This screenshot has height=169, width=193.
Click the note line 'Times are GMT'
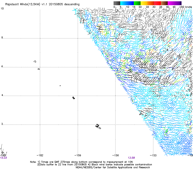[50, 162]
